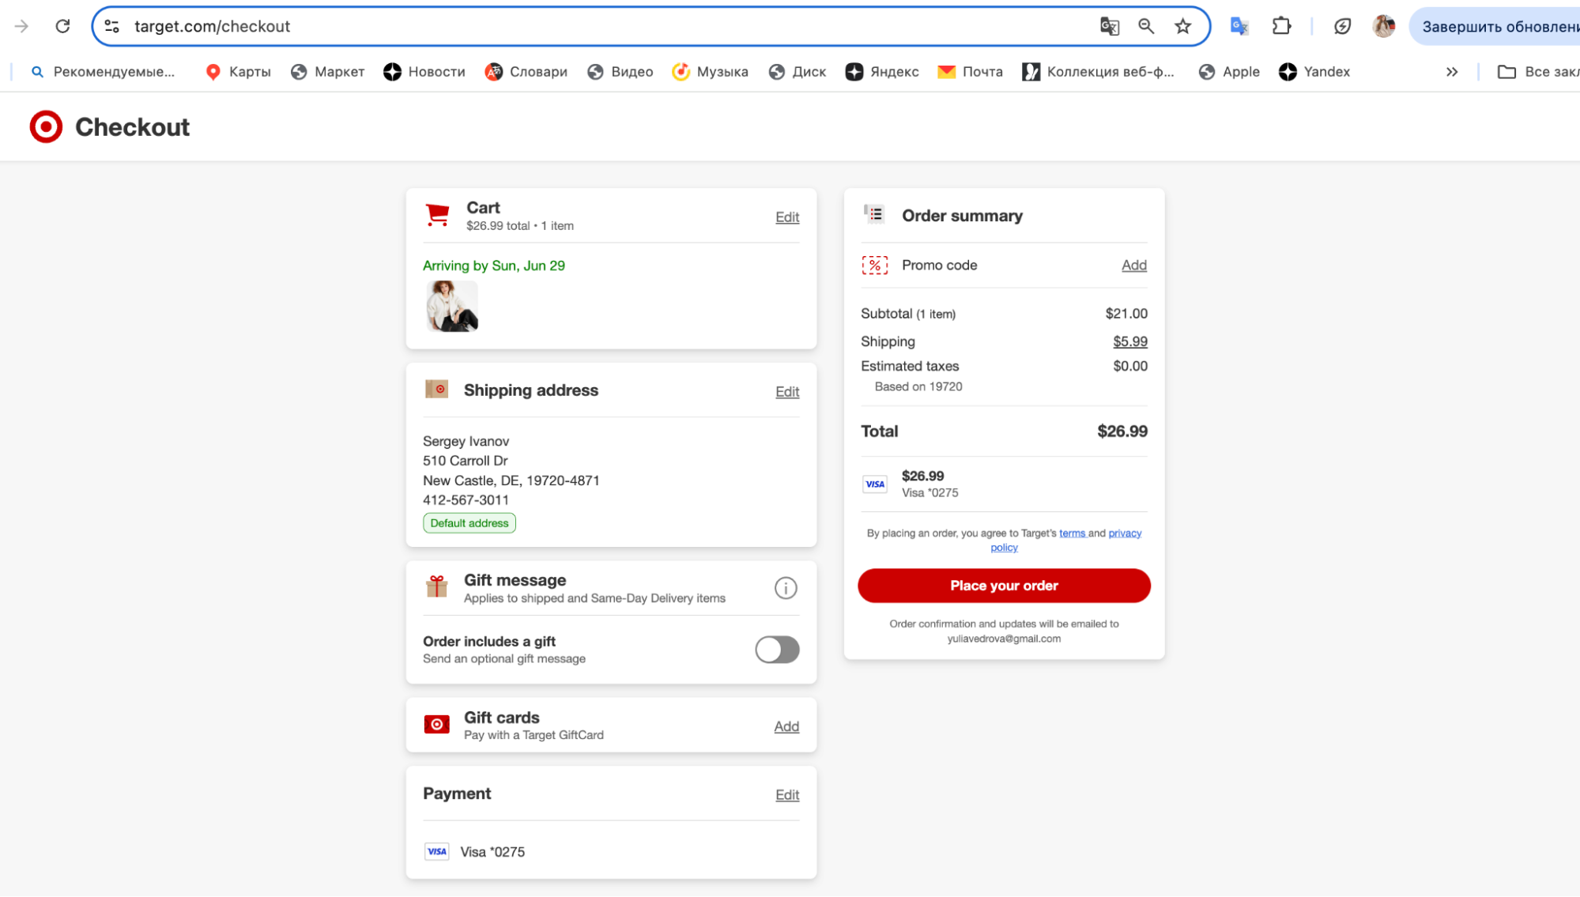Screen dimensions: 1580x897
Task: Click the Target bullseye logo
Action: [46, 126]
